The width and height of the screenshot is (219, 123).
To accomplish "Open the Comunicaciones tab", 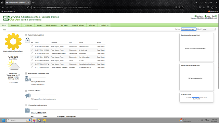I will pos(78,25).
